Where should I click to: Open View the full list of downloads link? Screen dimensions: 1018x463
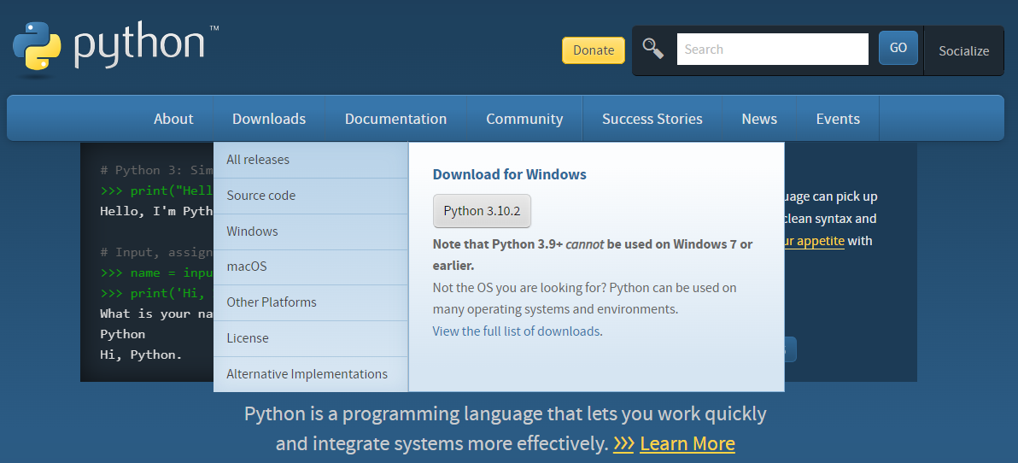click(x=516, y=331)
